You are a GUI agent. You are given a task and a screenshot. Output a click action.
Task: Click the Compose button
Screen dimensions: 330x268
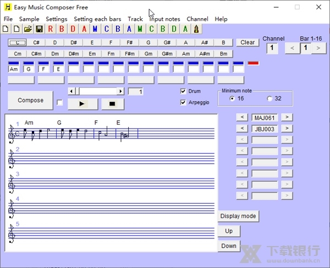pos(30,101)
